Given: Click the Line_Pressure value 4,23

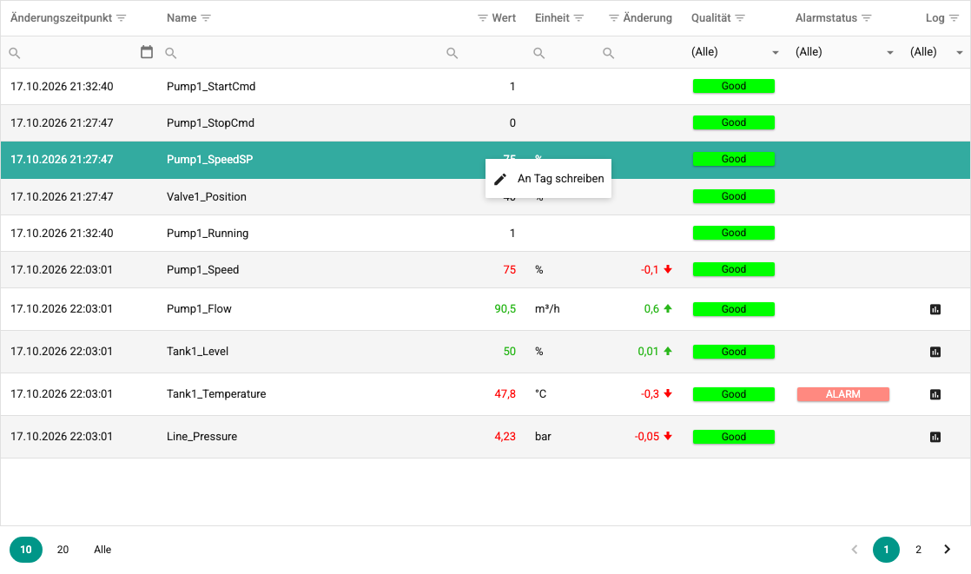Looking at the screenshot, I should click(x=505, y=437).
